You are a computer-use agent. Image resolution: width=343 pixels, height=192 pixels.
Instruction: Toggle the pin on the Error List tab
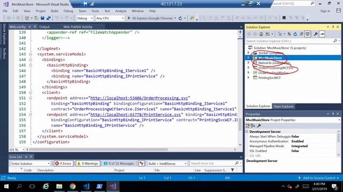click(x=26, y=156)
